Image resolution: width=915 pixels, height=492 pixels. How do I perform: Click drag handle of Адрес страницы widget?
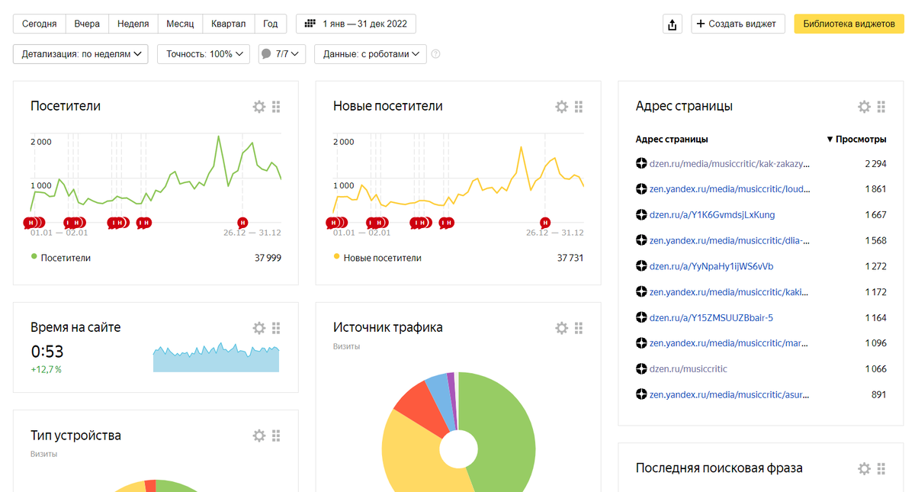(881, 107)
